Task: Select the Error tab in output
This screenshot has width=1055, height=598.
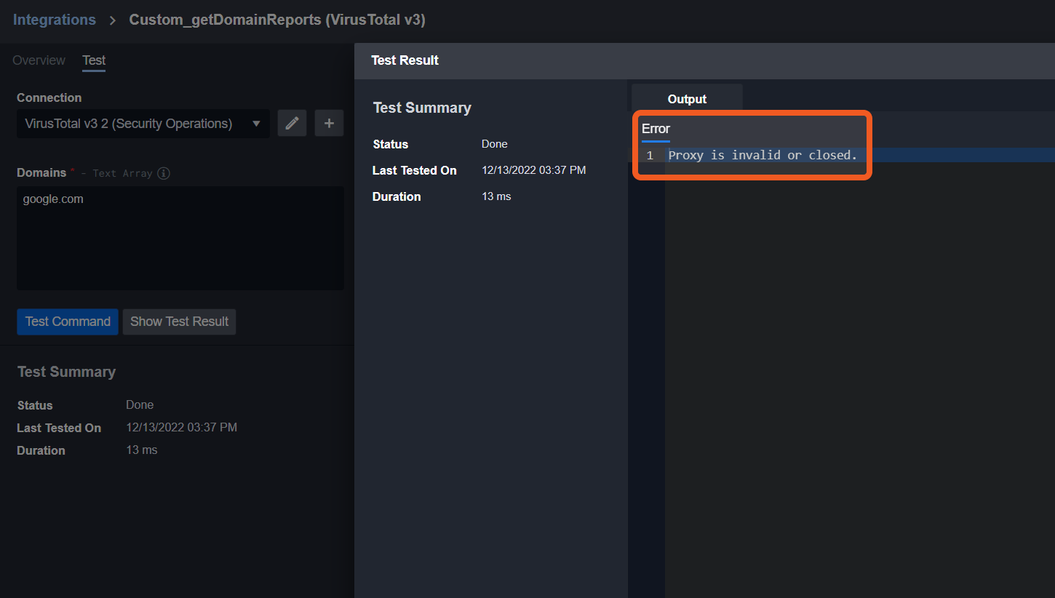Action: coord(656,129)
